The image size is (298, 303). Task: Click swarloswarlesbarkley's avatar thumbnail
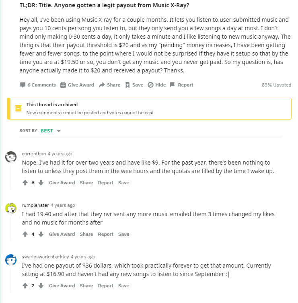pos(11,260)
